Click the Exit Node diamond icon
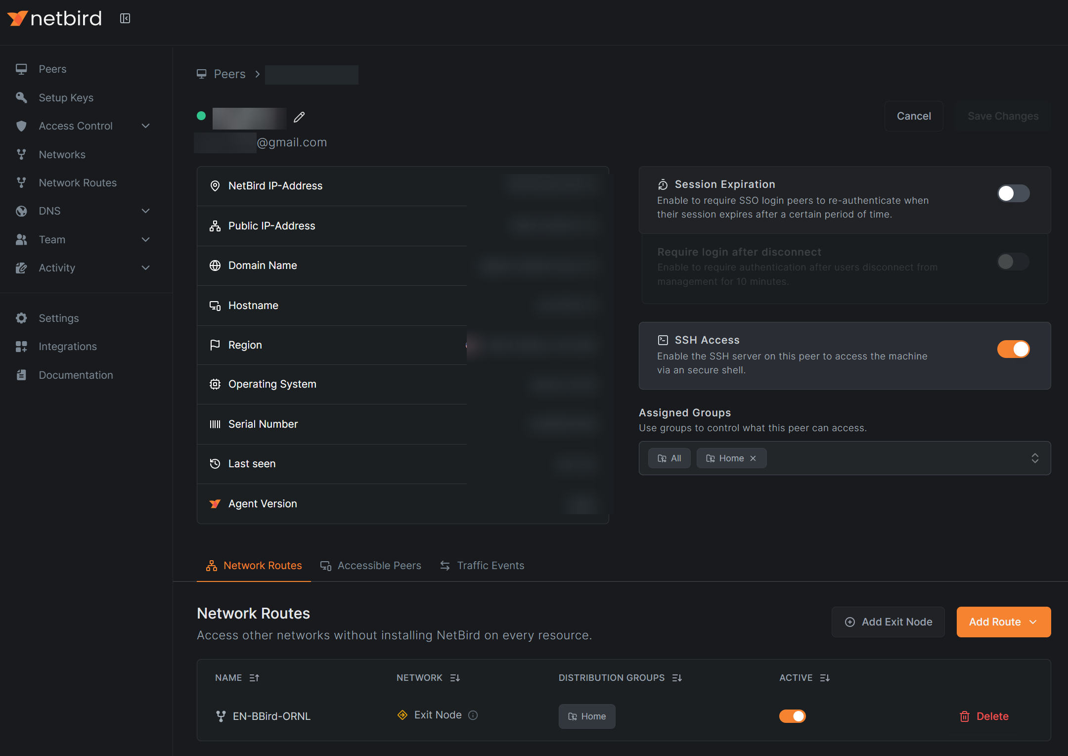Screen dimensions: 1068x756 (402, 715)
